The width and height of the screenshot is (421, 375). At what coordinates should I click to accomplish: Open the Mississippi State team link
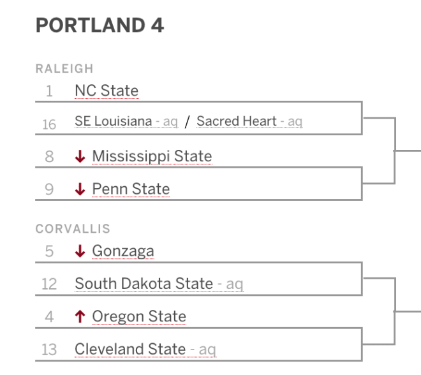[152, 156]
